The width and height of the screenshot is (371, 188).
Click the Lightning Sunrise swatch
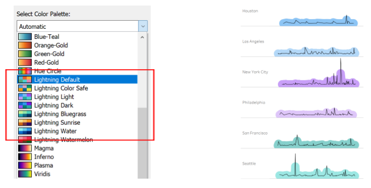pyautogui.click(x=25, y=122)
